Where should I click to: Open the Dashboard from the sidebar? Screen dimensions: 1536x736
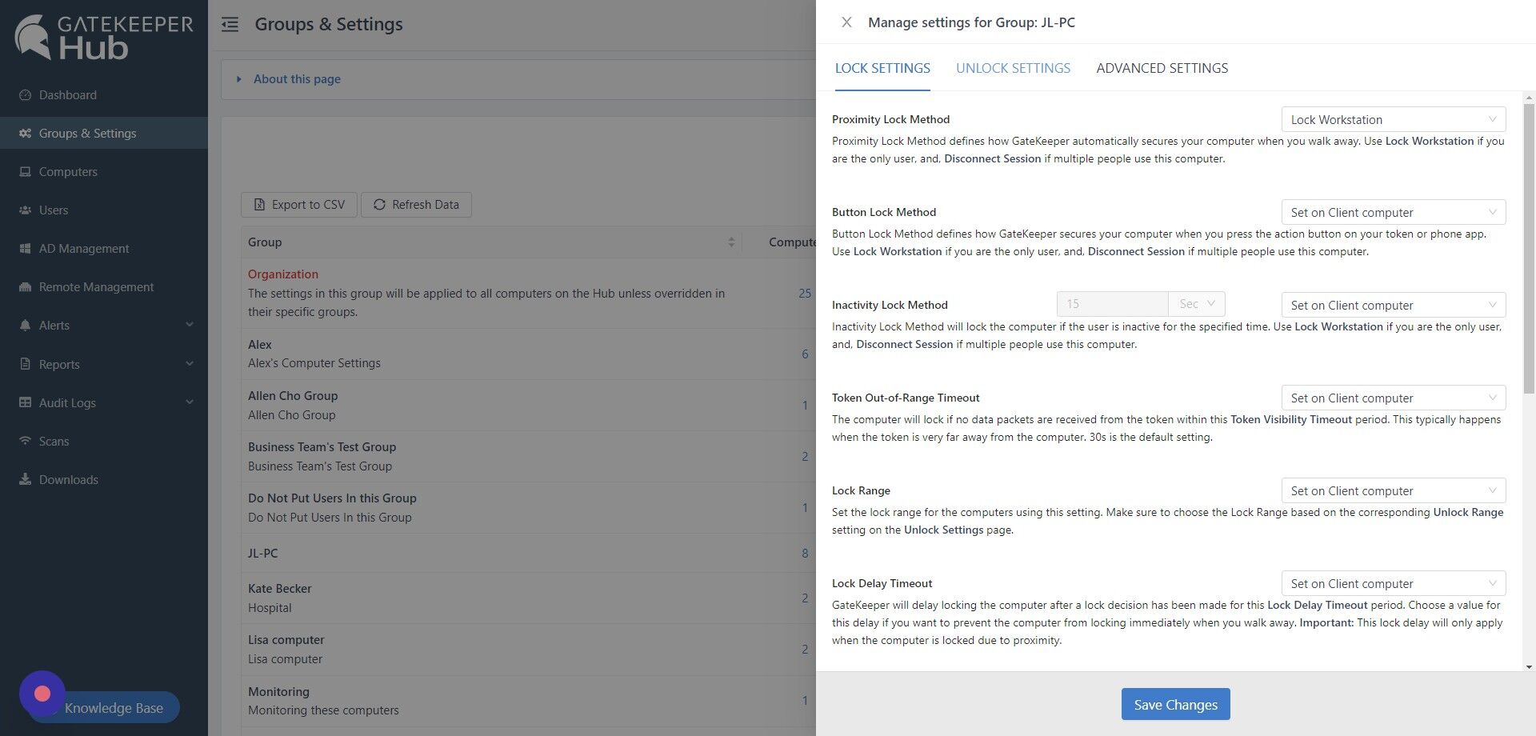[67, 94]
